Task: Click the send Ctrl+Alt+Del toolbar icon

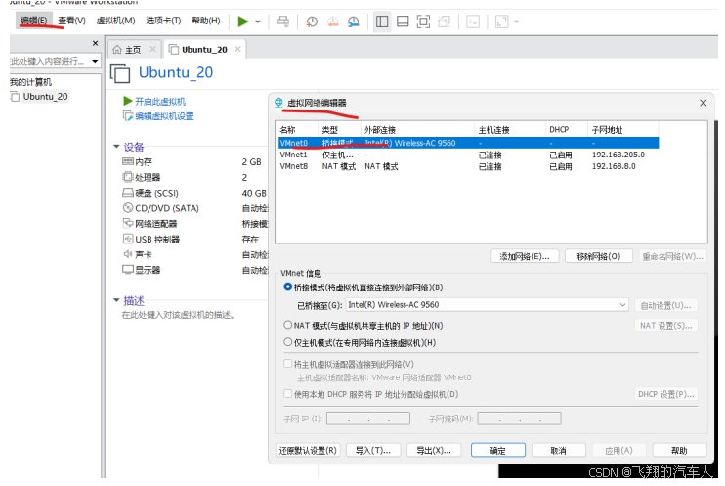Action: point(283,22)
